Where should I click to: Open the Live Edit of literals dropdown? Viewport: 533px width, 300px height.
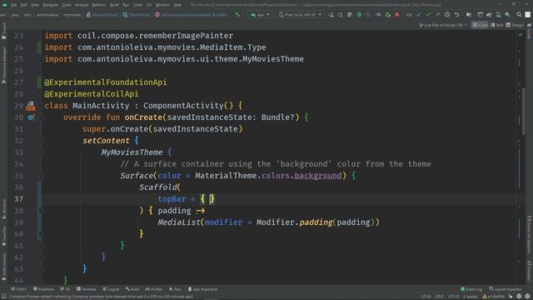pyautogui.click(x=442, y=25)
